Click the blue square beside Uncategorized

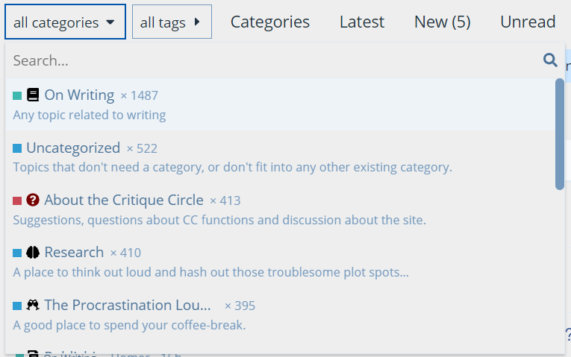click(x=17, y=148)
